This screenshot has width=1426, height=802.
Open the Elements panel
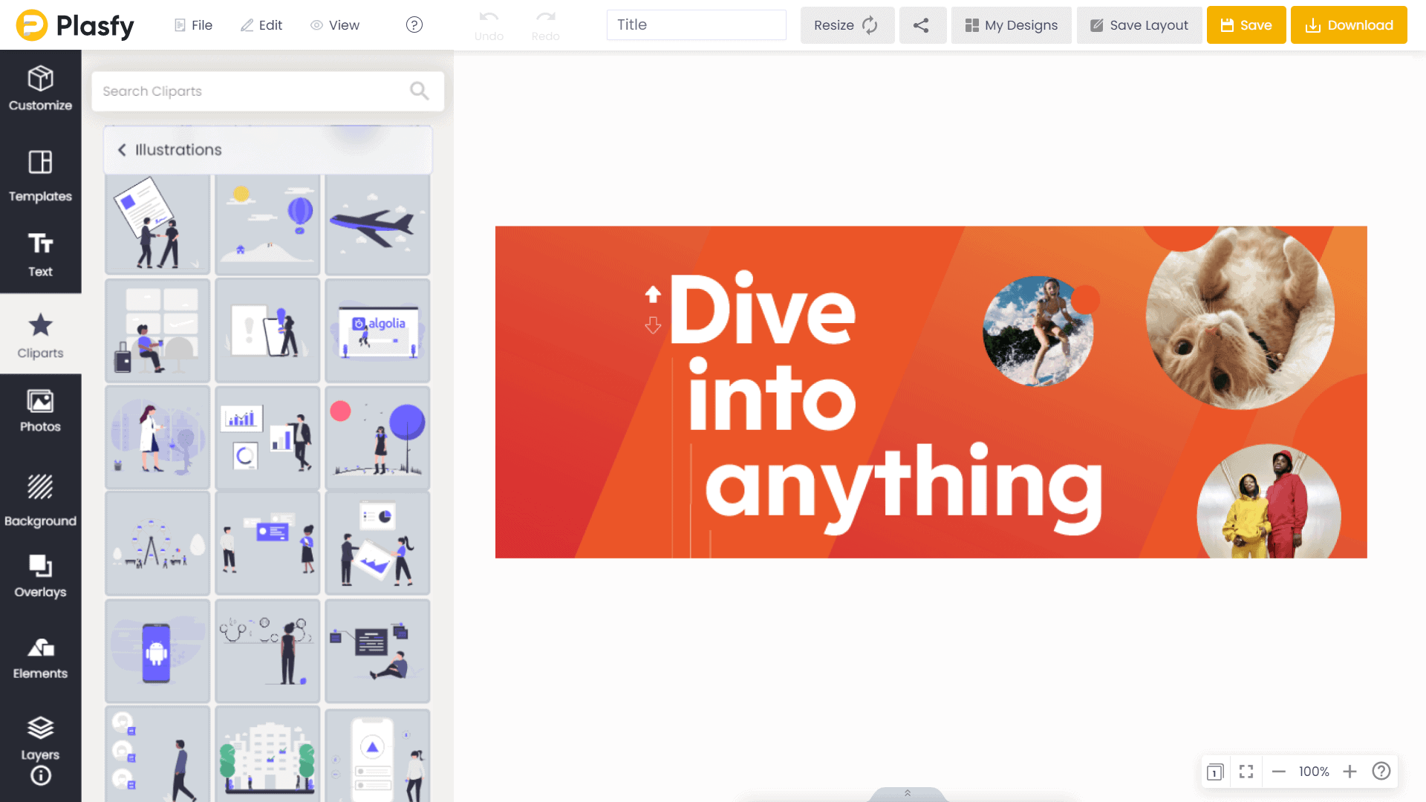tap(40, 658)
